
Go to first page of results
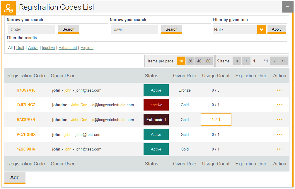tap(237, 61)
